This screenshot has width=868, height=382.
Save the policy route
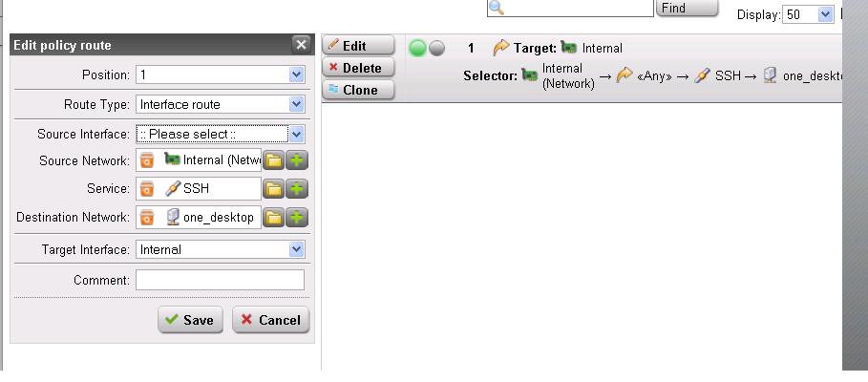click(x=190, y=320)
